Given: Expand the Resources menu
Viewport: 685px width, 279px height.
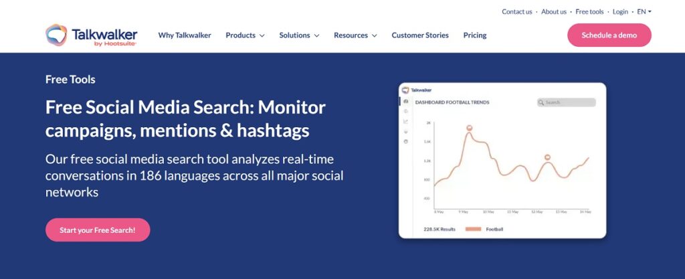Looking at the screenshot, I should point(355,35).
